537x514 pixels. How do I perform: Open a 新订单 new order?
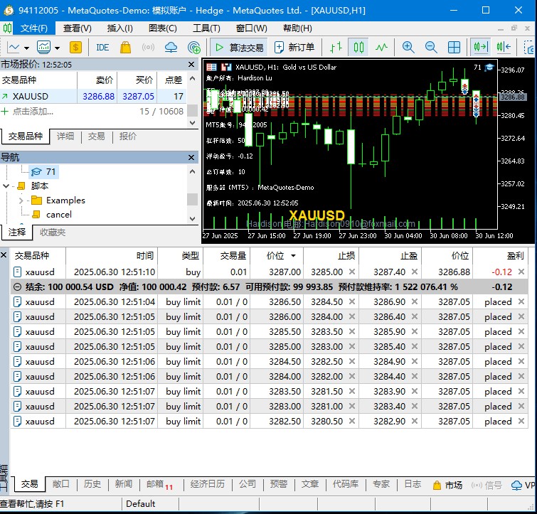click(294, 47)
